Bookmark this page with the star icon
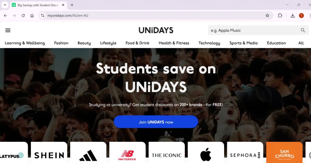The height and width of the screenshot is (163, 311). (267, 15)
